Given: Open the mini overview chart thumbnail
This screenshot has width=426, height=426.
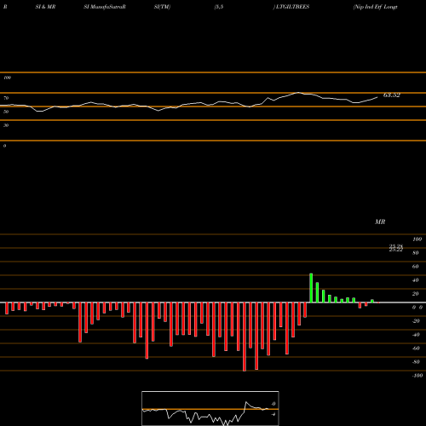Looking at the screenshot, I should click(x=210, y=408).
